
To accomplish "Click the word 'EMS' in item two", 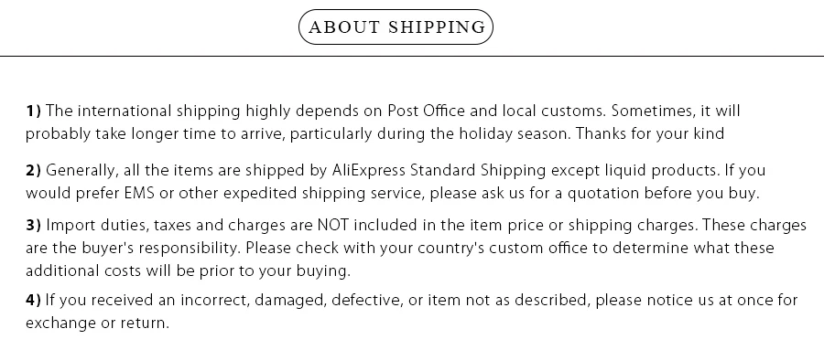I will pyautogui.click(x=139, y=193).
